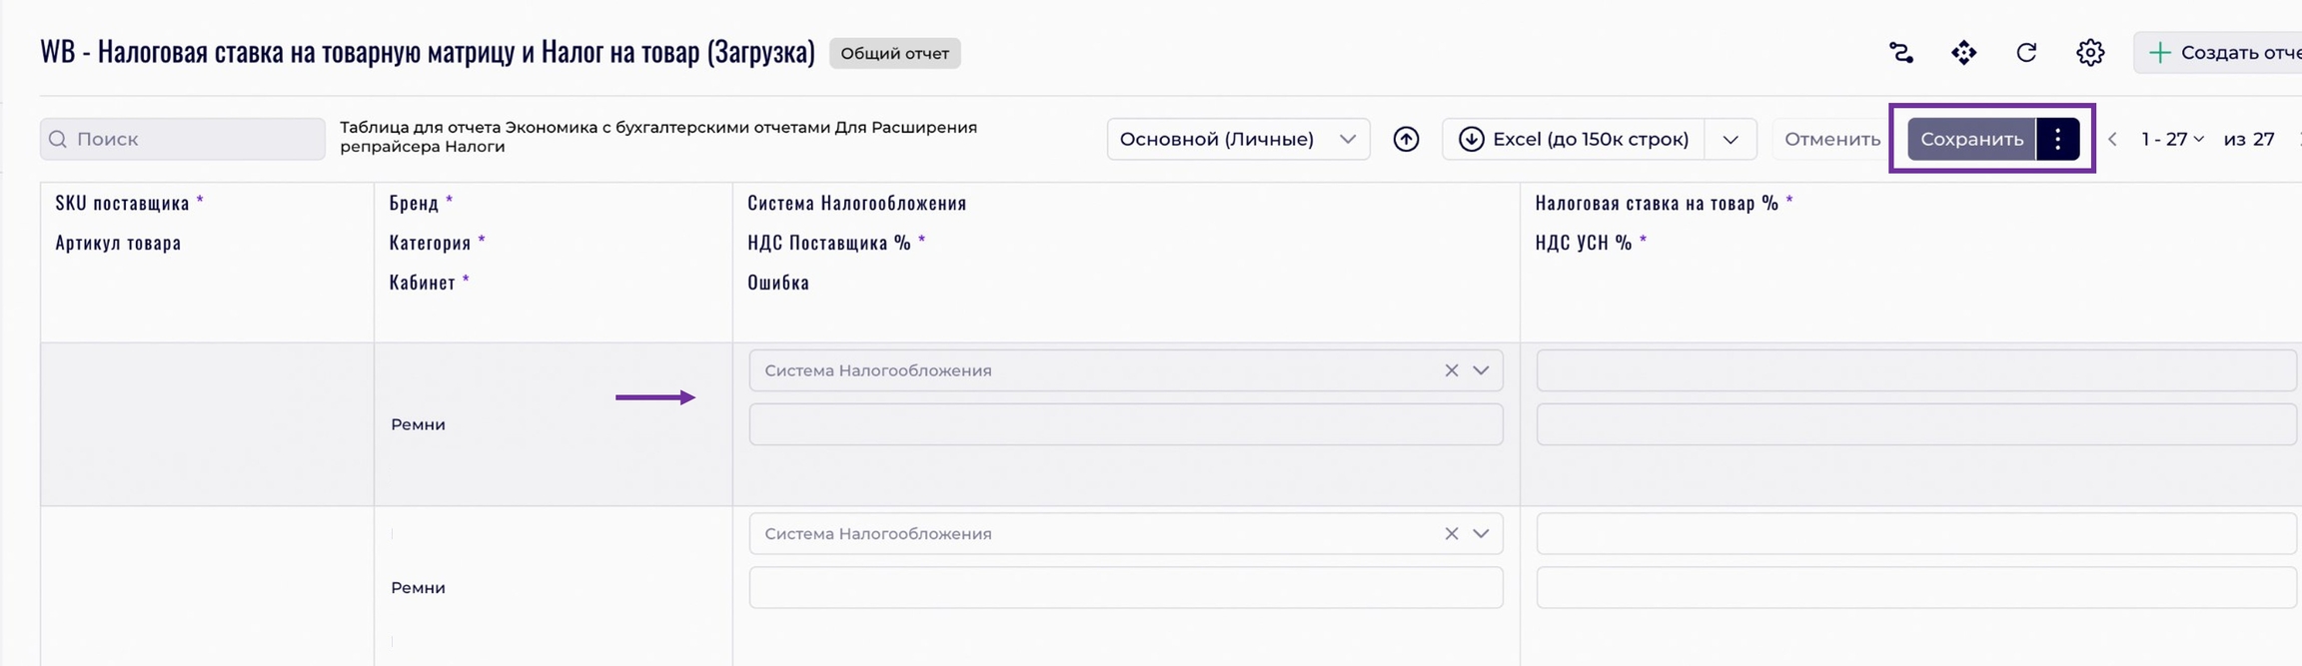This screenshot has height=666, width=2302.
Task: Clear second row Система Налогообложения selection
Action: coord(1451,534)
